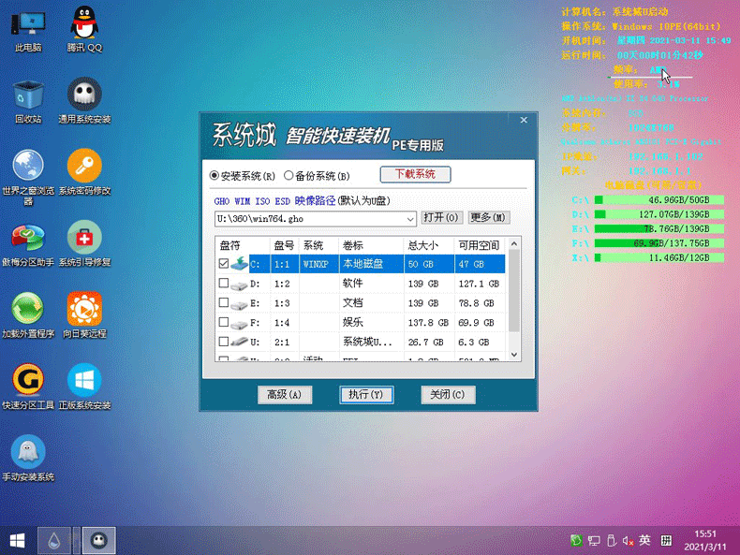Open 系统引导修复 boot repair icon
The height and width of the screenshot is (555, 740).
pyautogui.click(x=84, y=241)
